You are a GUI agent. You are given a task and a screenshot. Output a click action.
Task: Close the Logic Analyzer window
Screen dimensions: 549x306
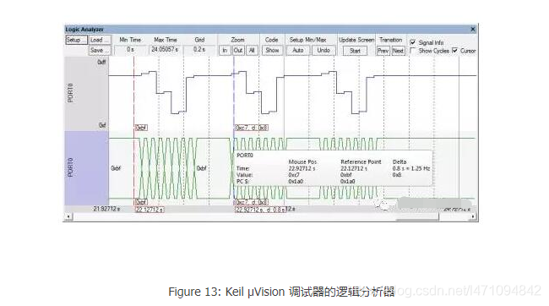[x=473, y=29]
